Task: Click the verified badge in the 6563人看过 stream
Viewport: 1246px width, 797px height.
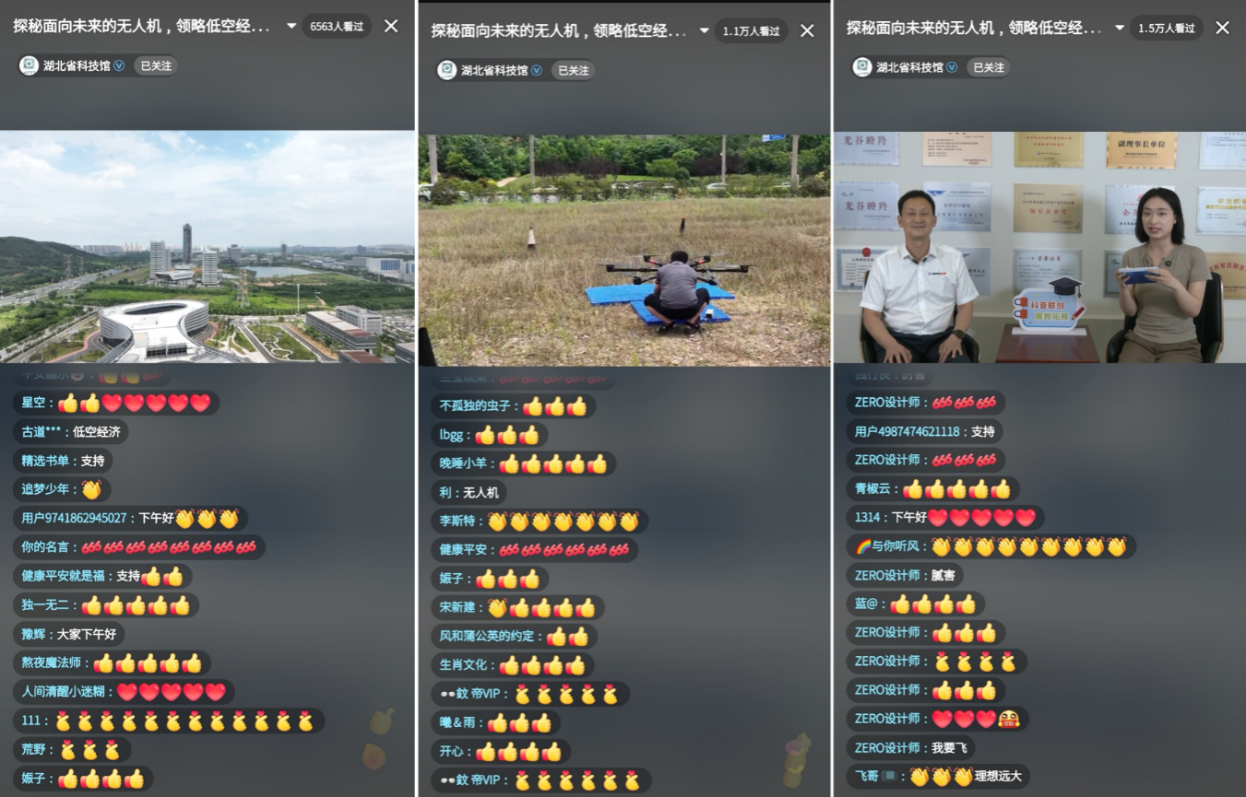Action: [x=119, y=66]
